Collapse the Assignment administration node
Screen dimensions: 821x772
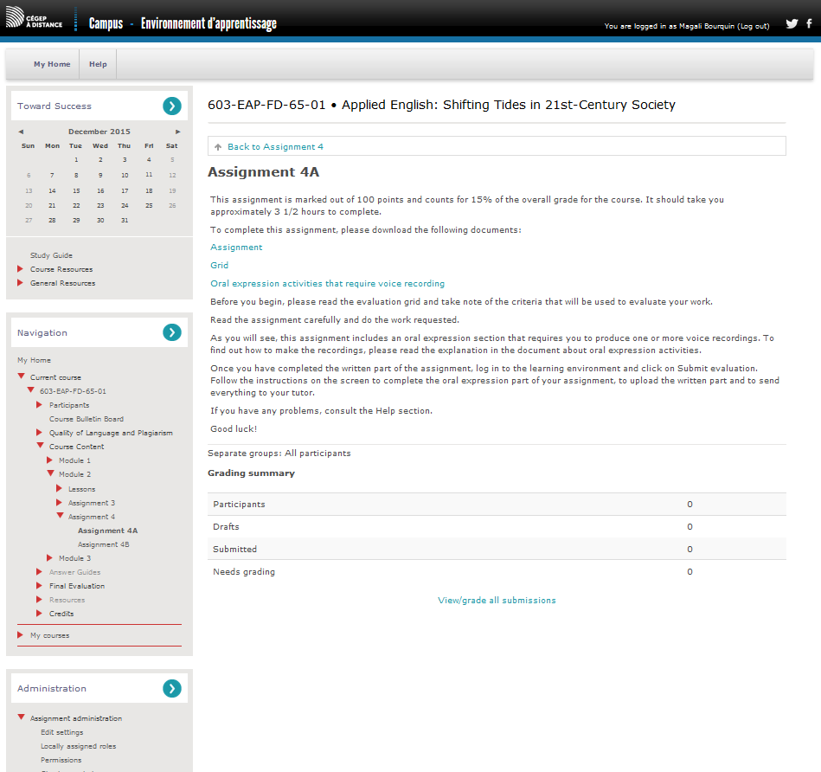(x=21, y=718)
